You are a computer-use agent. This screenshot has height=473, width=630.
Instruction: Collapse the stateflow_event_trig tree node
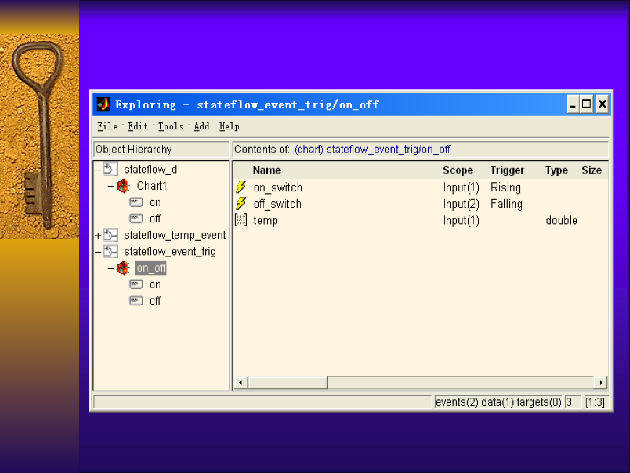[98, 252]
